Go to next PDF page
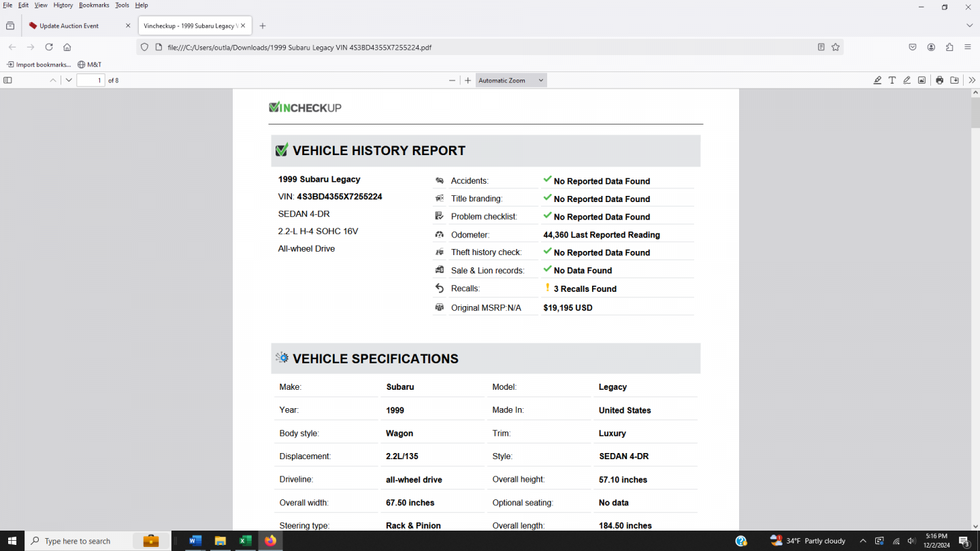Viewport: 980px width, 551px height. 69,80
